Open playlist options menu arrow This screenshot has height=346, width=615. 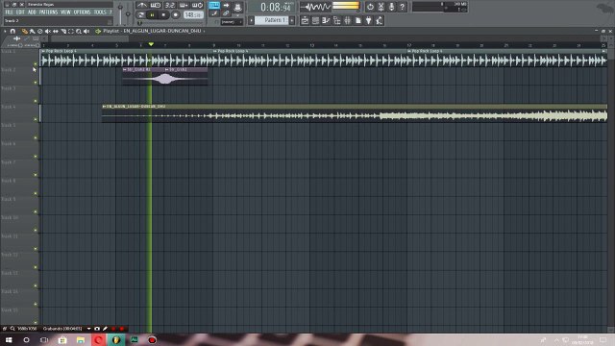coord(5,31)
